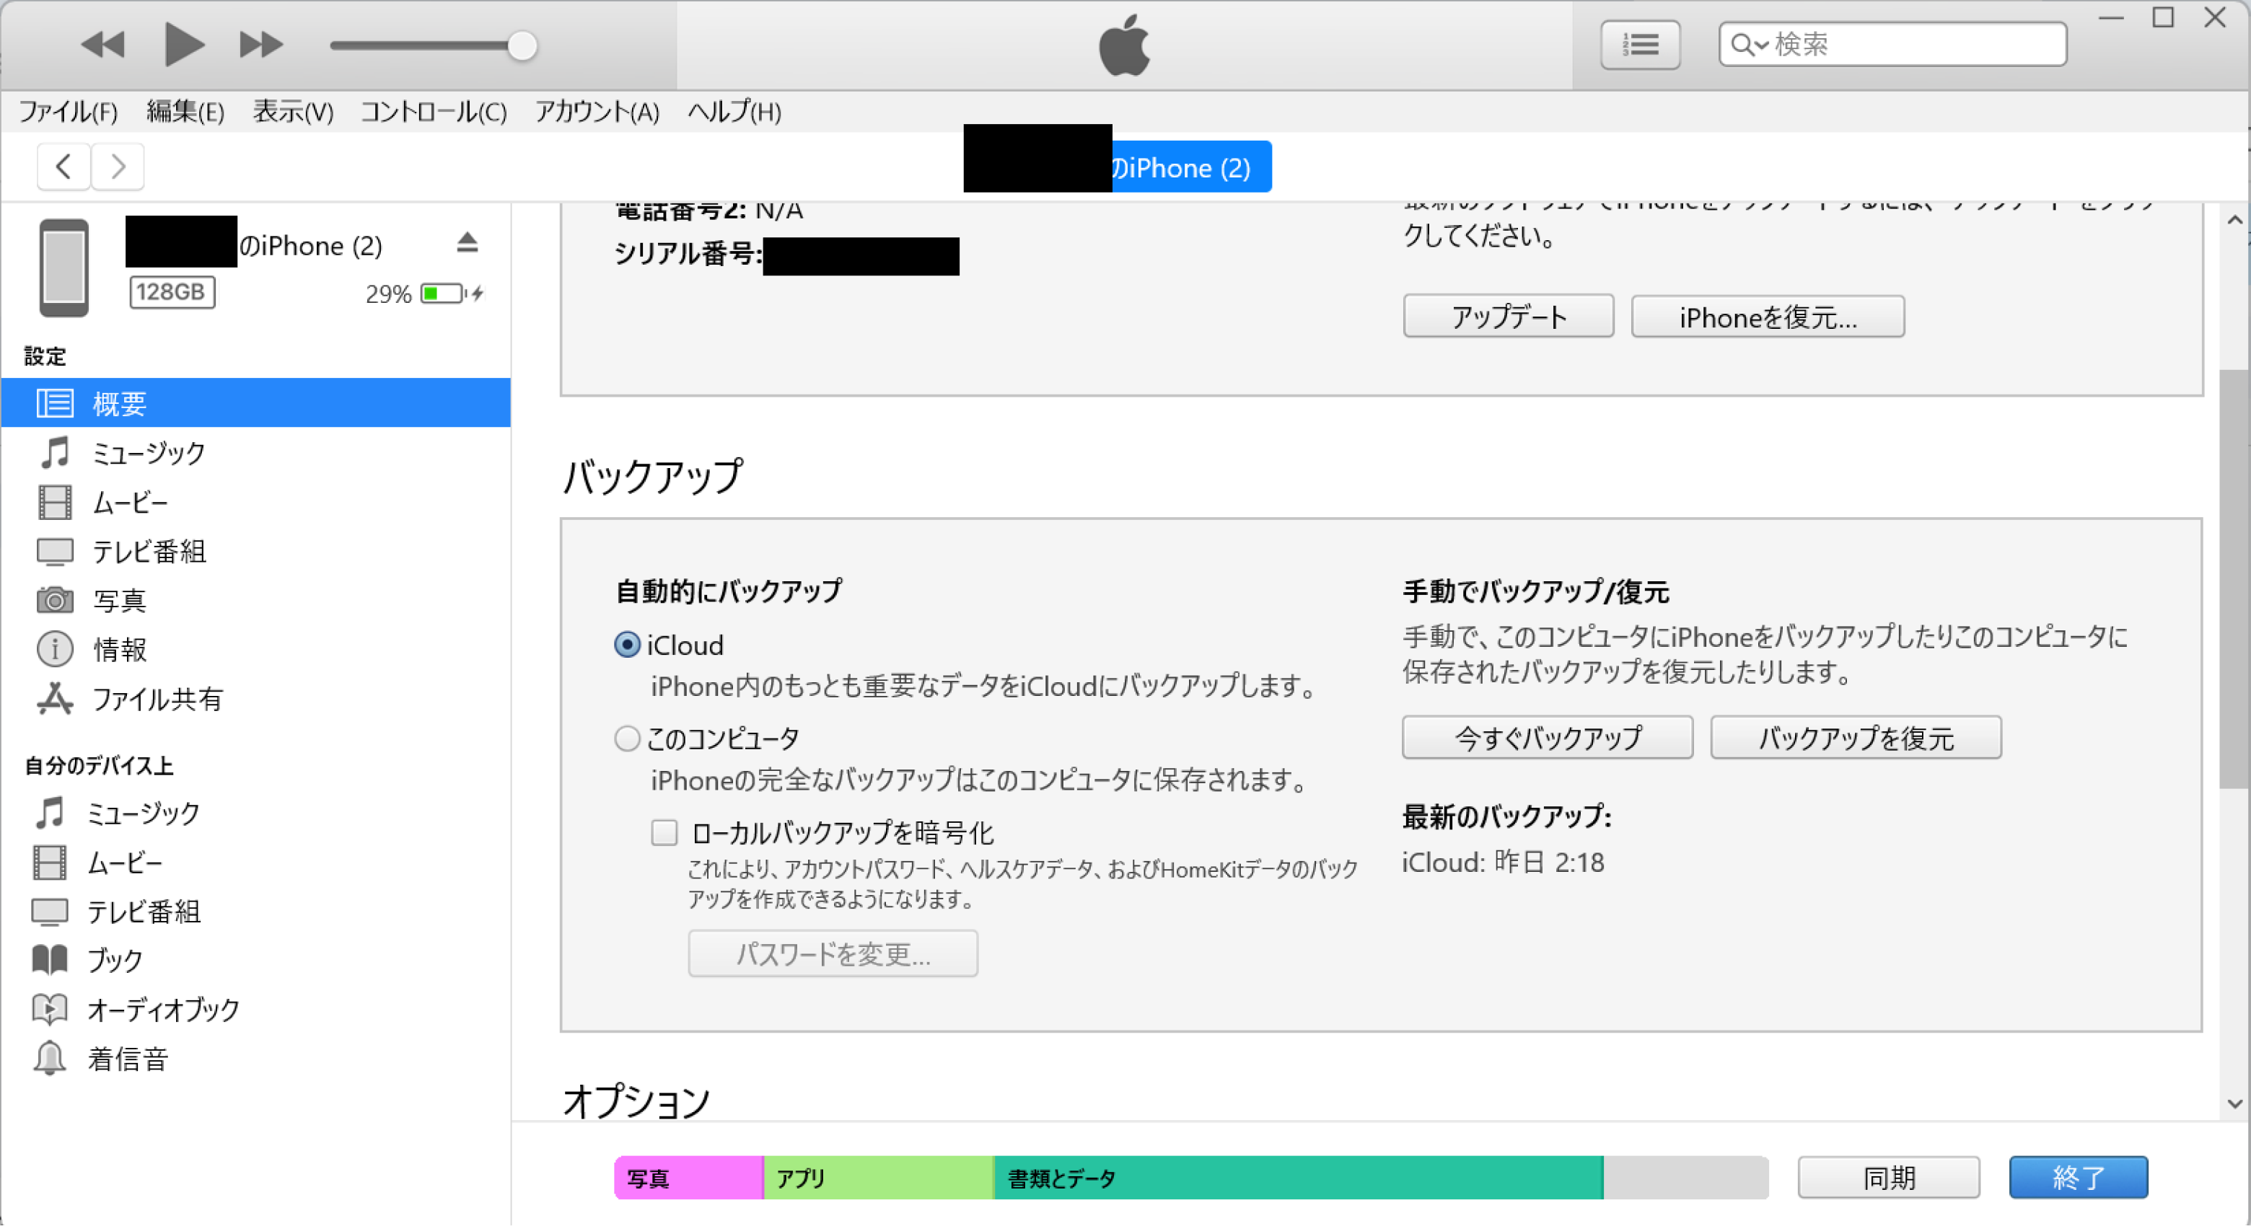The image size is (2251, 1226).
Task: Click the scrollbar up arrow
Action: [x=2235, y=220]
